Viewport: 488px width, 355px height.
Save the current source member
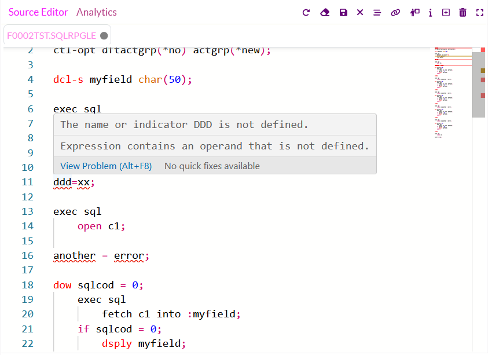[343, 12]
